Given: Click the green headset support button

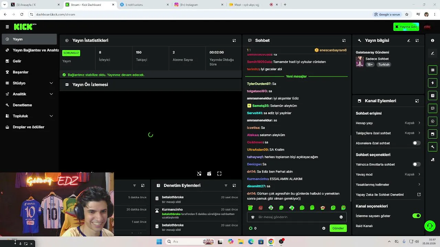Looking at the screenshot, I should 430,226.
